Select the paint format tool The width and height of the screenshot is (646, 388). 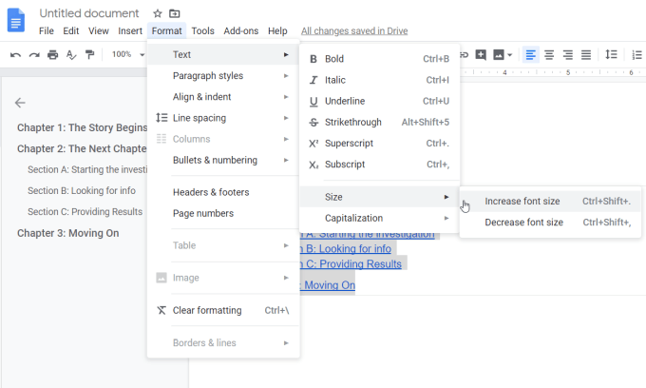click(89, 54)
